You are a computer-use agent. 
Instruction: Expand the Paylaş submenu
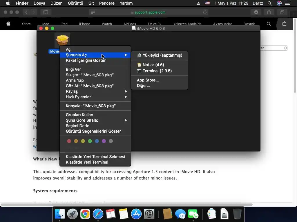pyautogui.click(x=95, y=91)
